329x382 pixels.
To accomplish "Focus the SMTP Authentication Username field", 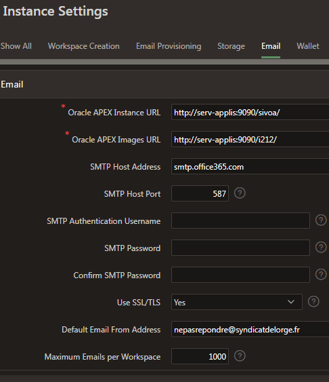I will point(240,221).
